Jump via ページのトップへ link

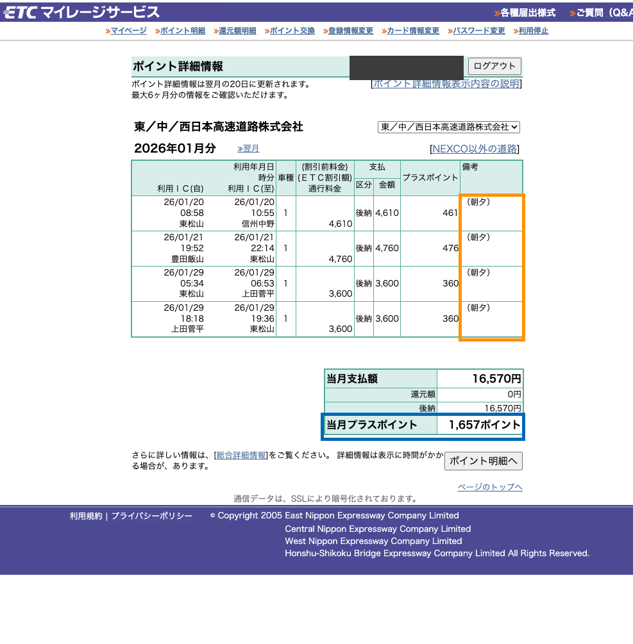tap(490, 487)
